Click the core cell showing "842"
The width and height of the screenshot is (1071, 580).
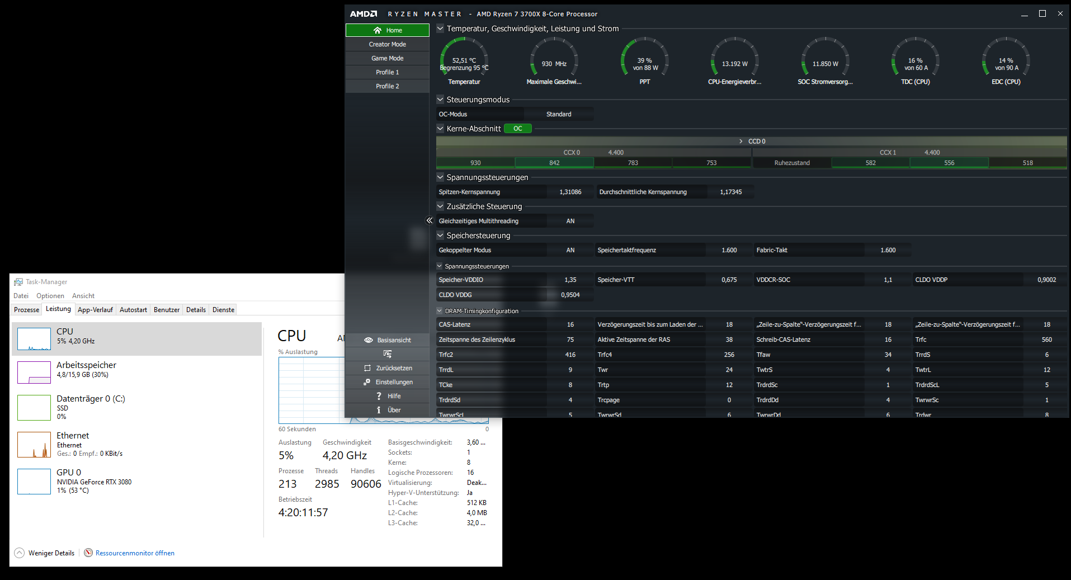point(554,163)
